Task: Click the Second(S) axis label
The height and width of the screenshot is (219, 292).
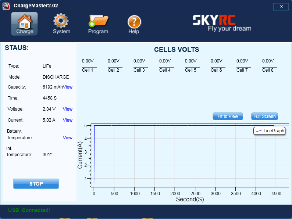Action: 190,199
